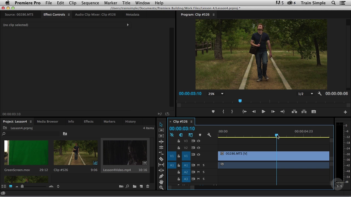Image resolution: width=351 pixels, height=197 pixels.
Task: Open Program monitor settings wrench
Action: 319,94
